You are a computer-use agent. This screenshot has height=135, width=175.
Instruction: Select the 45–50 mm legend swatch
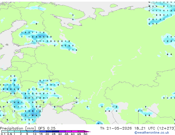coord(81,131)
